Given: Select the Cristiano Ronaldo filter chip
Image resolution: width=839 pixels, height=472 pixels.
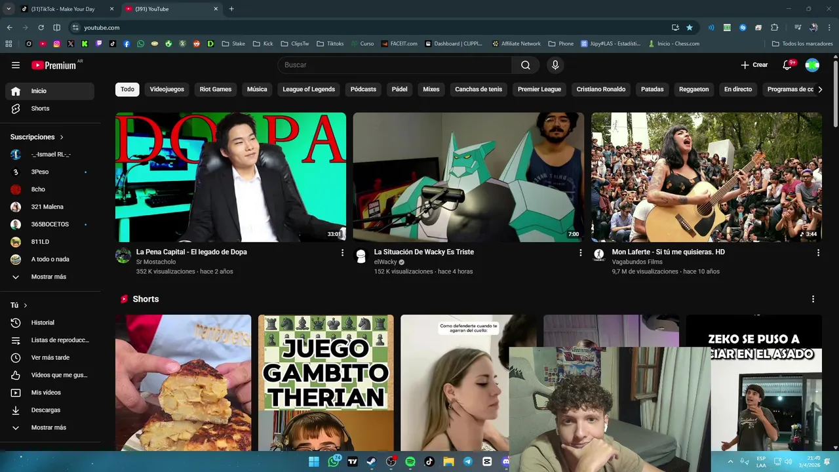Looking at the screenshot, I should click(x=601, y=89).
